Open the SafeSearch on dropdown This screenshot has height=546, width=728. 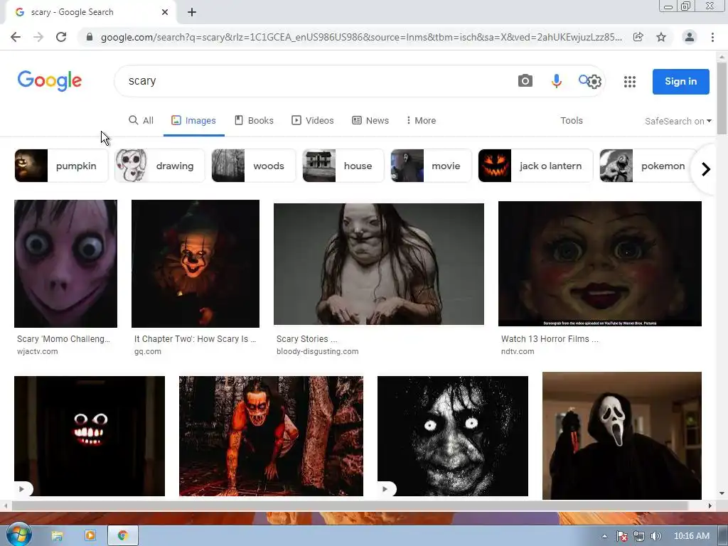(678, 121)
